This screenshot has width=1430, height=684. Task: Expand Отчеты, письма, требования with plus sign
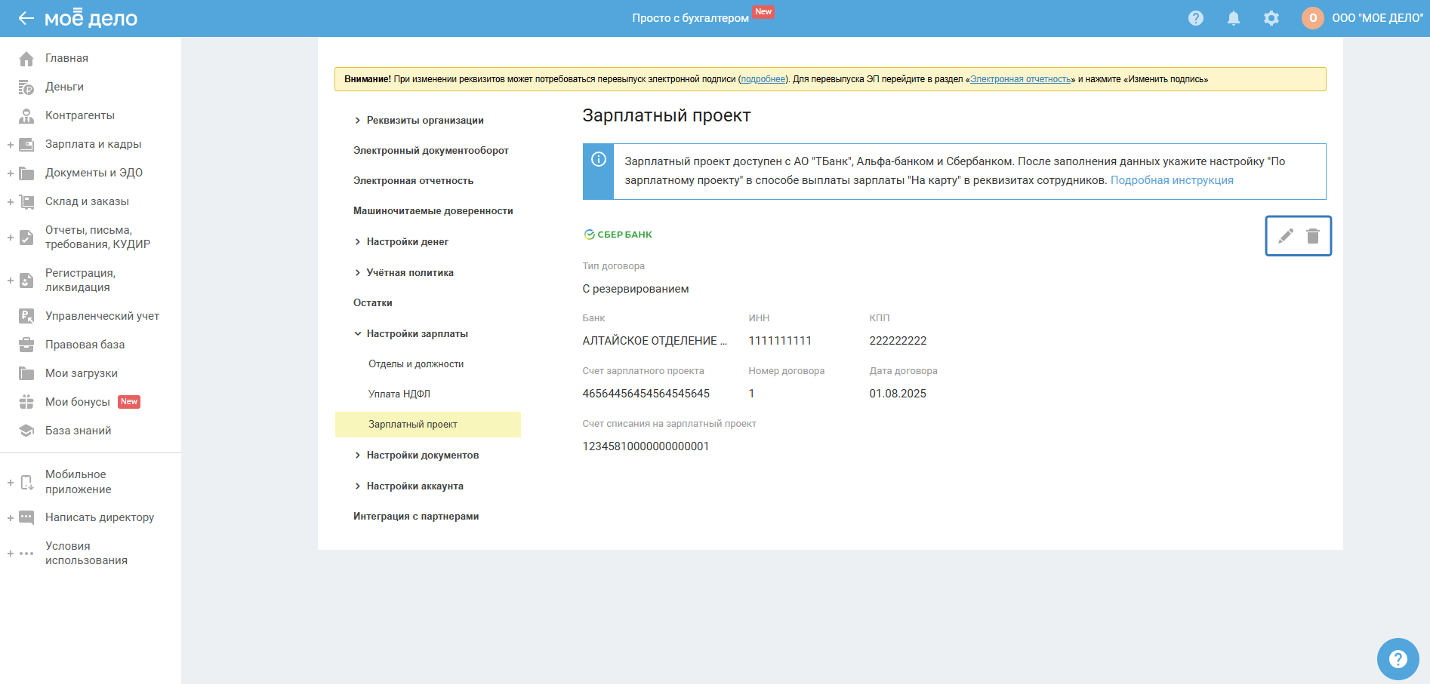(11, 238)
